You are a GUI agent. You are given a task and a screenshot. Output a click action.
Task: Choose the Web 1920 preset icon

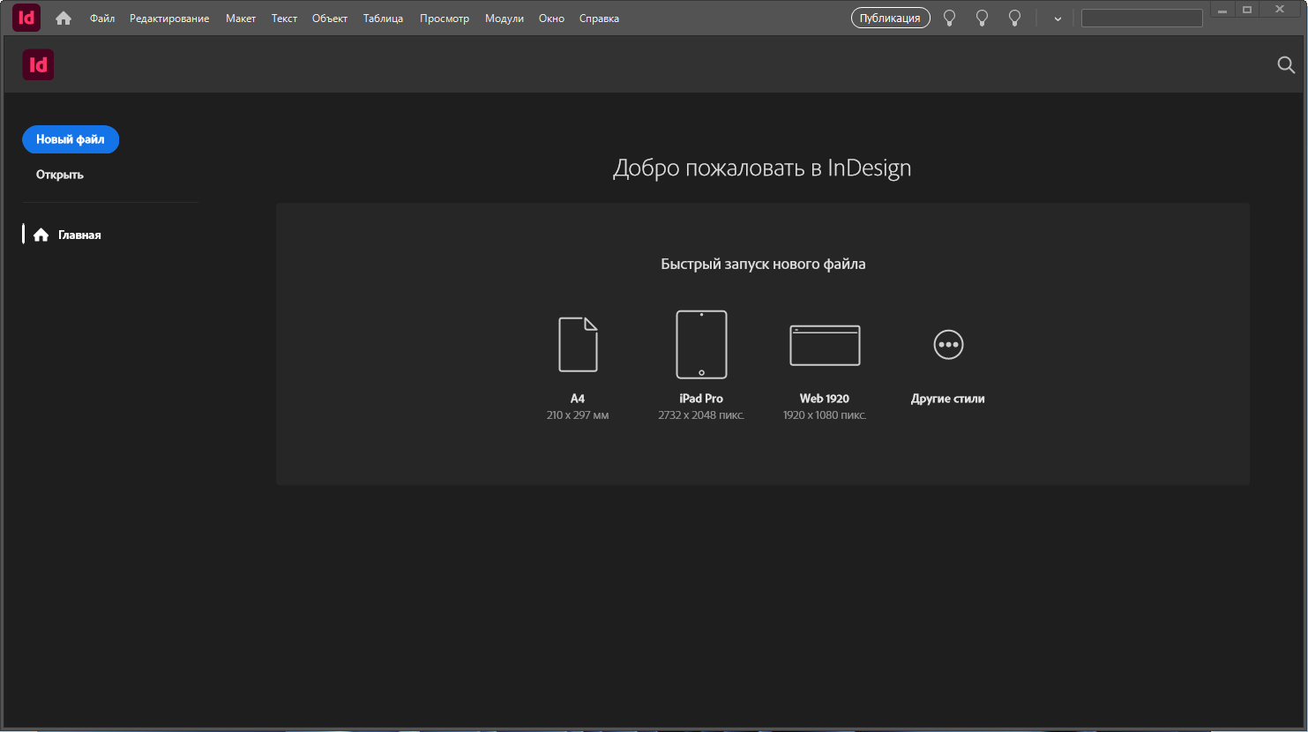pos(825,345)
